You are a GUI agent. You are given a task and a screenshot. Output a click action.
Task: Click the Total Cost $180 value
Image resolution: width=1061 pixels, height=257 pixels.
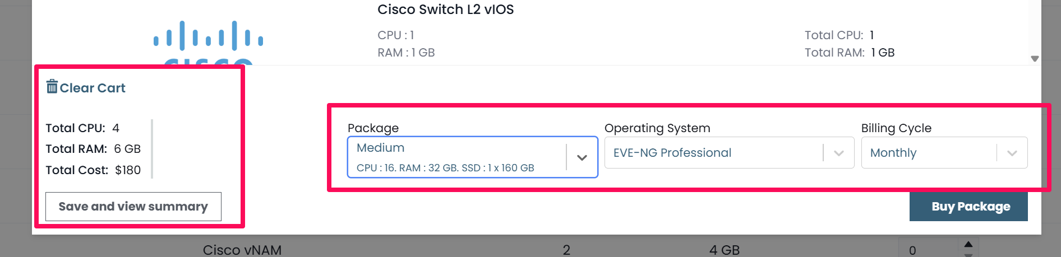(x=128, y=170)
